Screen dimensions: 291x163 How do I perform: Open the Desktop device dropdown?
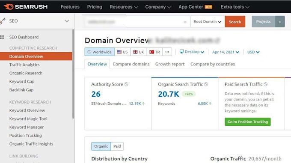tap(192, 52)
